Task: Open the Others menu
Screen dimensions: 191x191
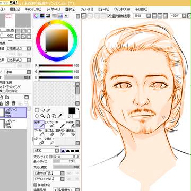Action: coord(141,10)
